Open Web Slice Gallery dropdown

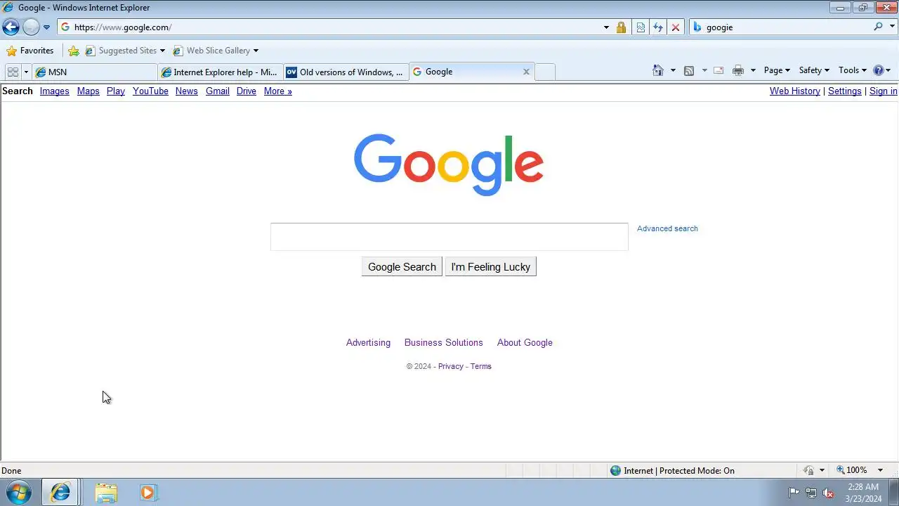click(x=216, y=51)
